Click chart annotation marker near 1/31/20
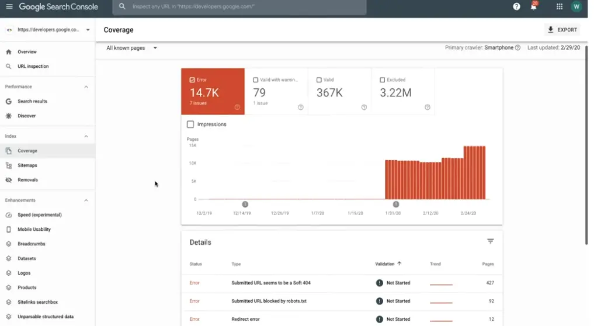This screenshot has height=326, width=594. point(396,204)
